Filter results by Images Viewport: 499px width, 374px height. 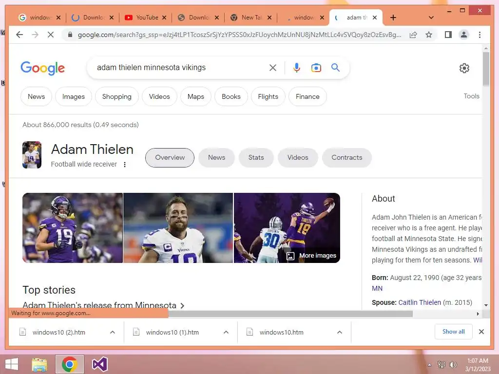(74, 96)
